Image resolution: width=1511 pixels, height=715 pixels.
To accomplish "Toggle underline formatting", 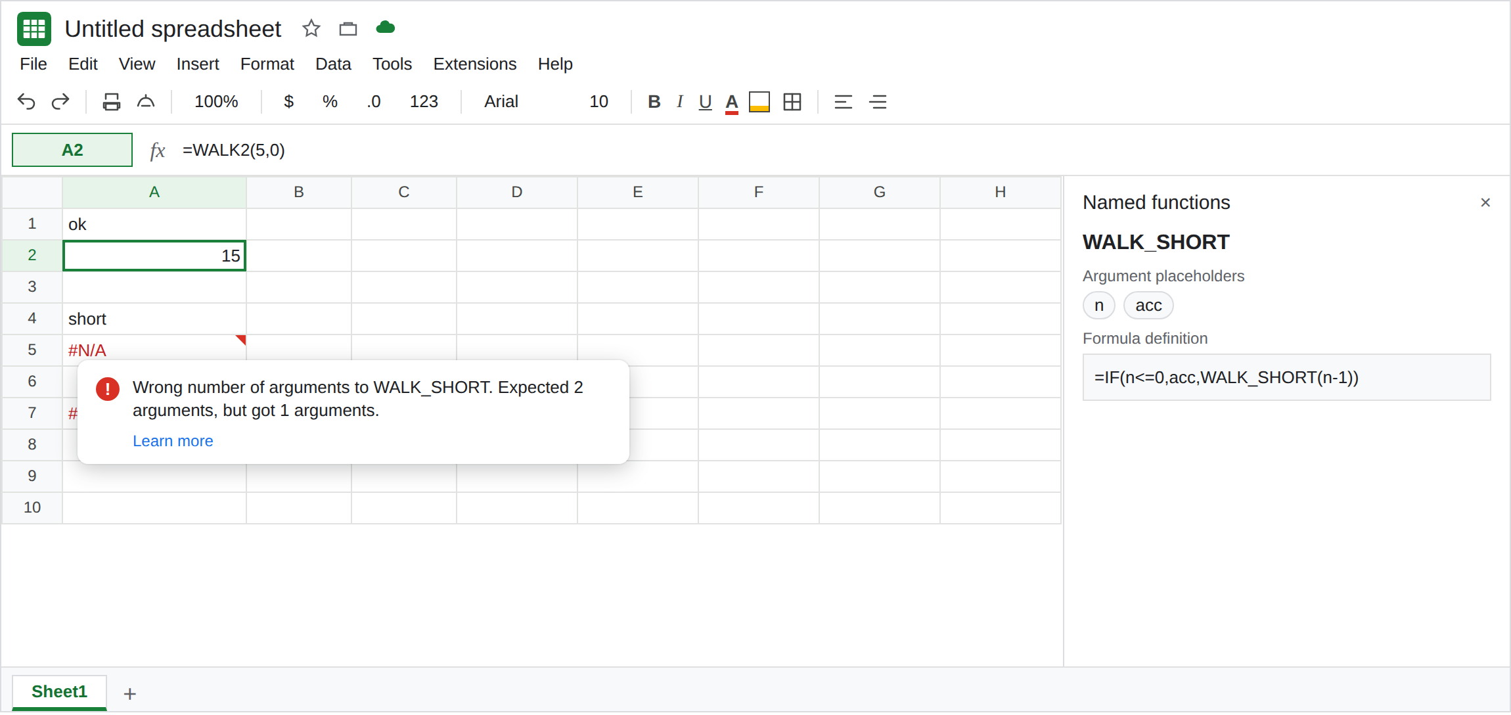I will click(705, 102).
